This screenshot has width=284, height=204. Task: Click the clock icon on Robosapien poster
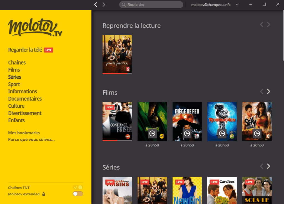[222, 134]
